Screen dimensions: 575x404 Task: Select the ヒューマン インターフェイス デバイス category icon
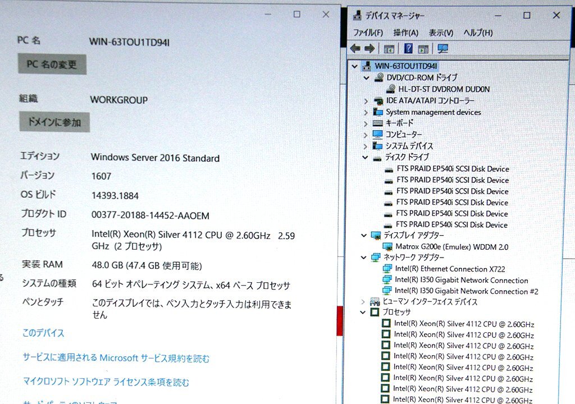pos(375,302)
